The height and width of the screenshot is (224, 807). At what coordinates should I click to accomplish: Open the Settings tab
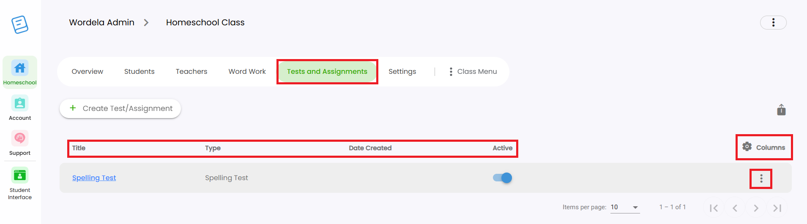pyautogui.click(x=402, y=72)
